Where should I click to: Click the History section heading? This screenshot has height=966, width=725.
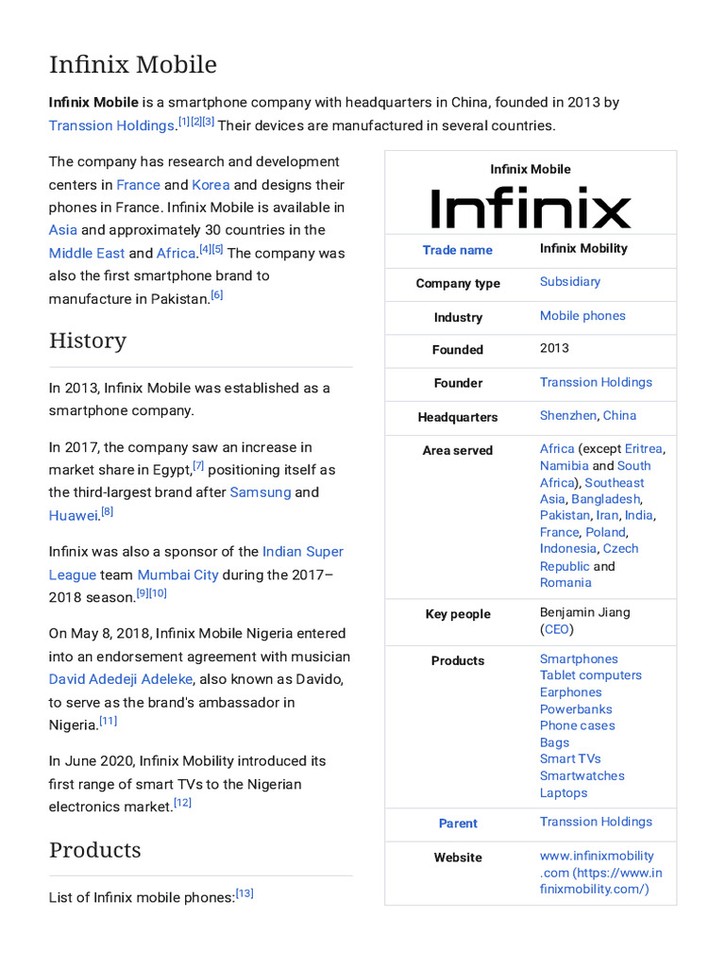pyautogui.click(x=88, y=341)
